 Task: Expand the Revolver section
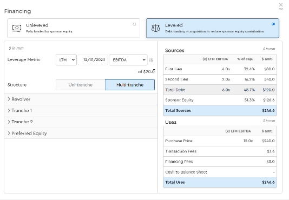coord(81,99)
